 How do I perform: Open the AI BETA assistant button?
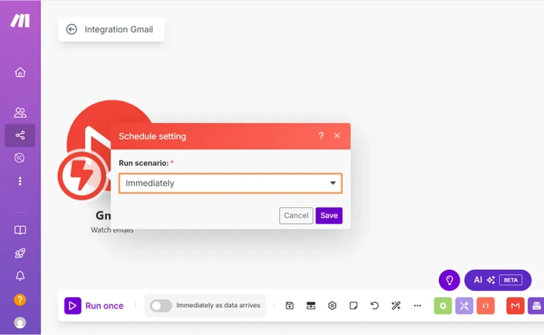tap(498, 280)
